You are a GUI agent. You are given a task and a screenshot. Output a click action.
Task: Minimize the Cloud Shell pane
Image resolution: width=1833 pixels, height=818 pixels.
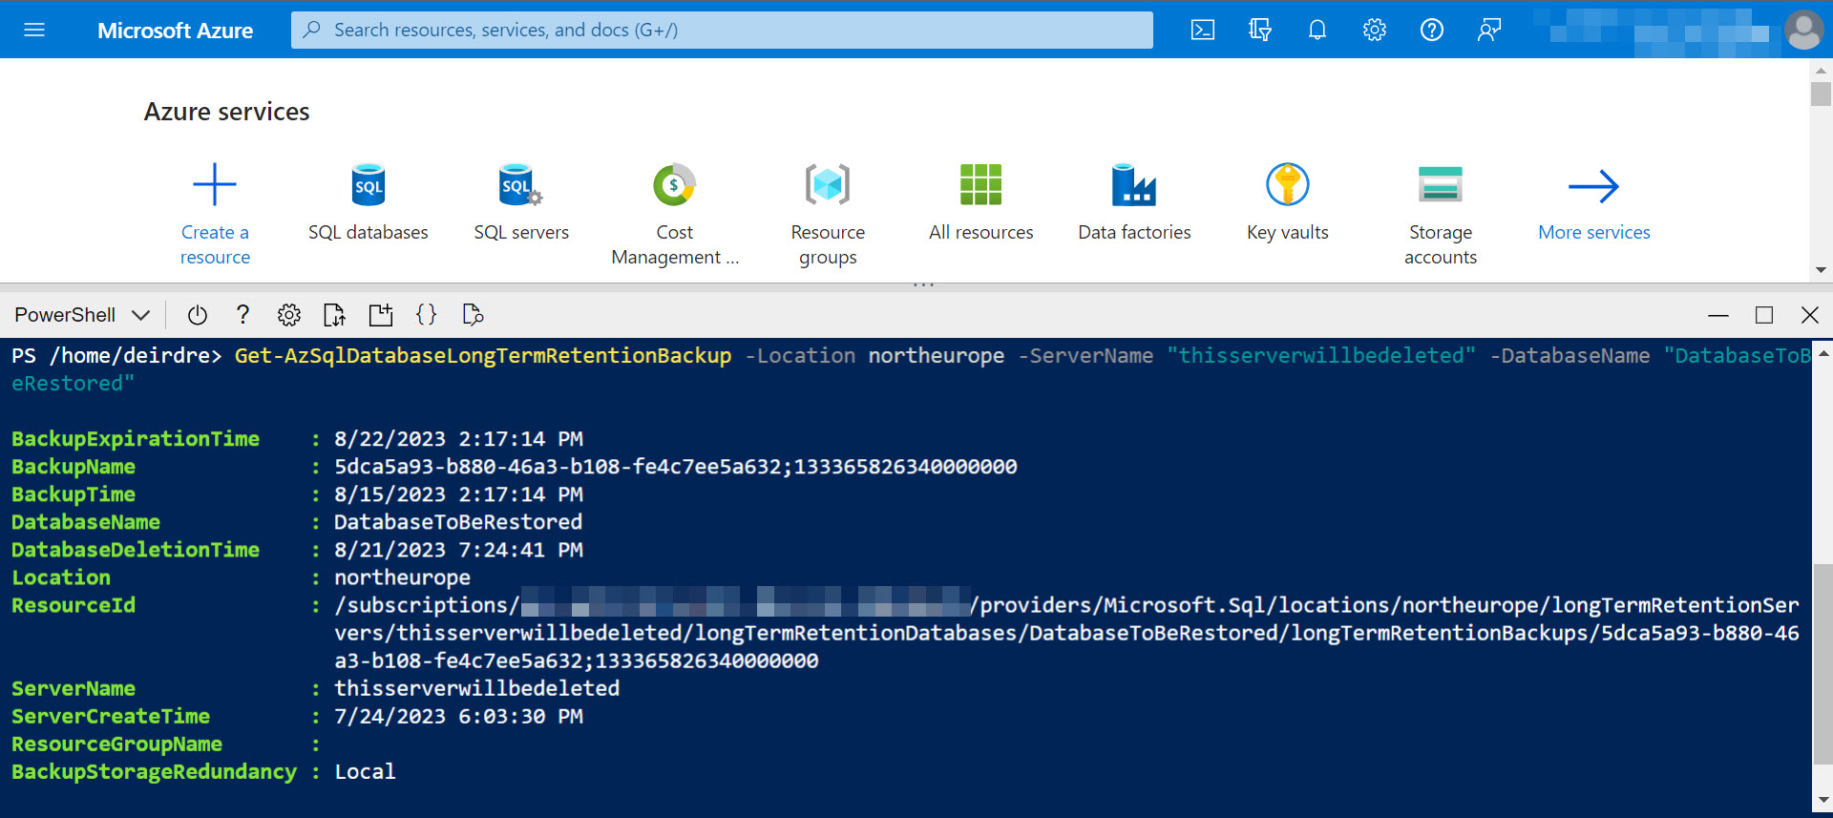pos(1718,315)
